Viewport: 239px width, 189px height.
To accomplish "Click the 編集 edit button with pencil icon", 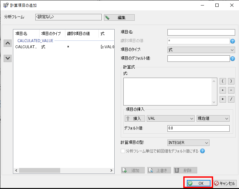I will tap(119, 17).
